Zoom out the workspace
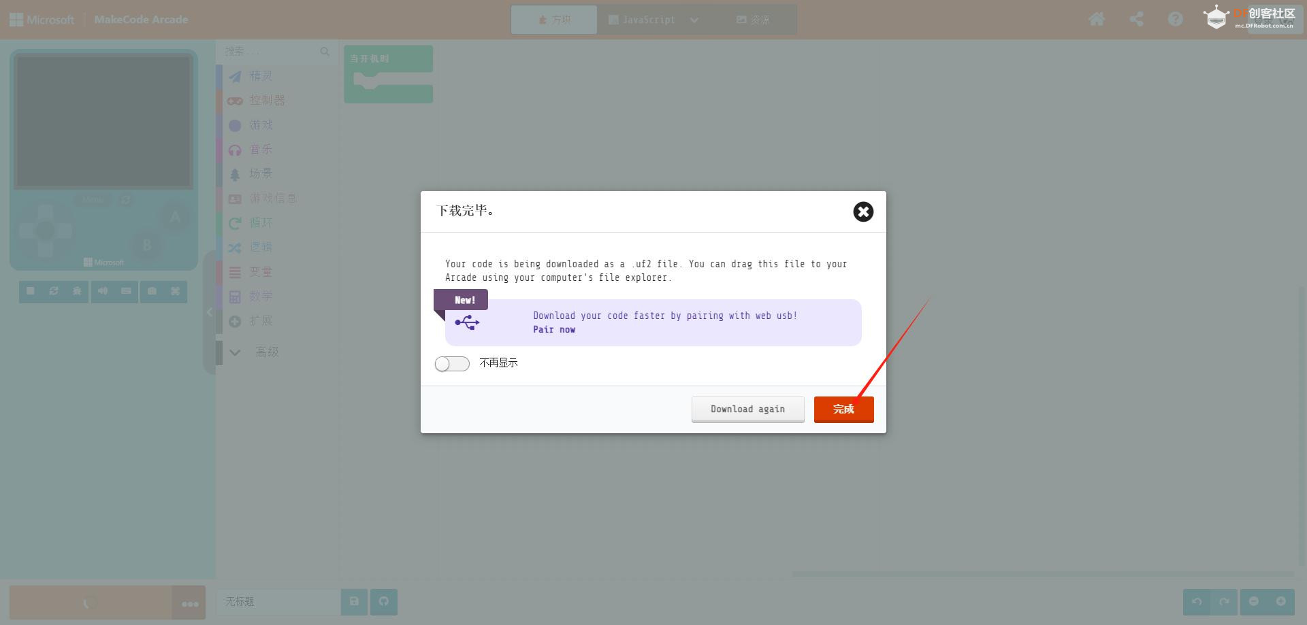The image size is (1307, 625). click(1254, 602)
